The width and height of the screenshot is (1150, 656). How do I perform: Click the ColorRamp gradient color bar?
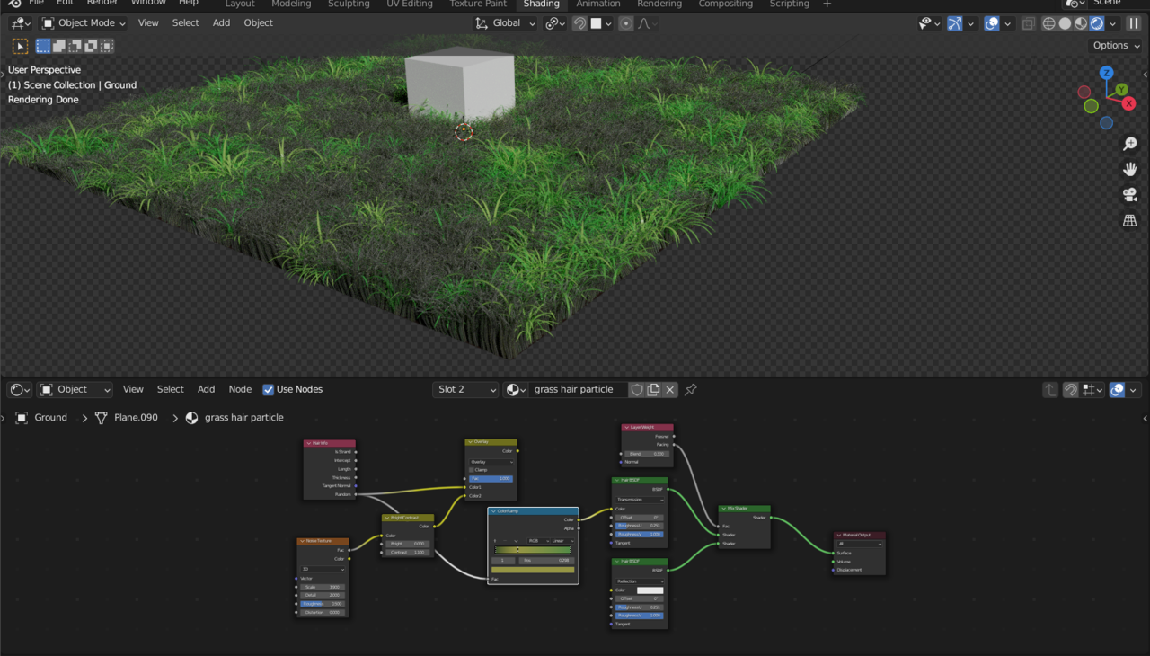pyautogui.click(x=533, y=549)
